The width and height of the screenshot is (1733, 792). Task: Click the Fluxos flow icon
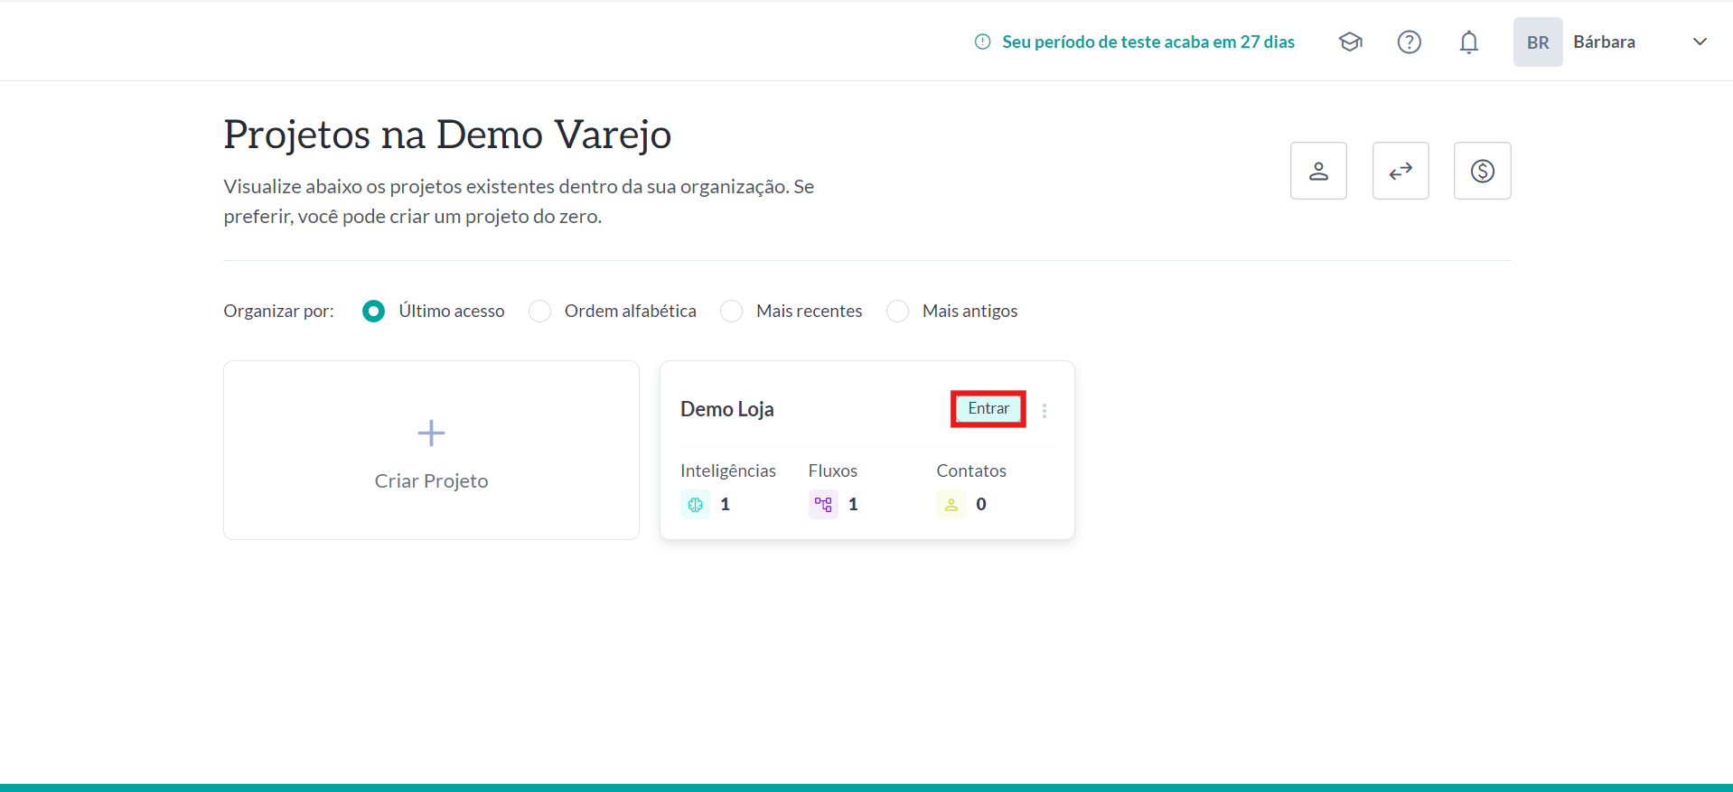pos(823,505)
